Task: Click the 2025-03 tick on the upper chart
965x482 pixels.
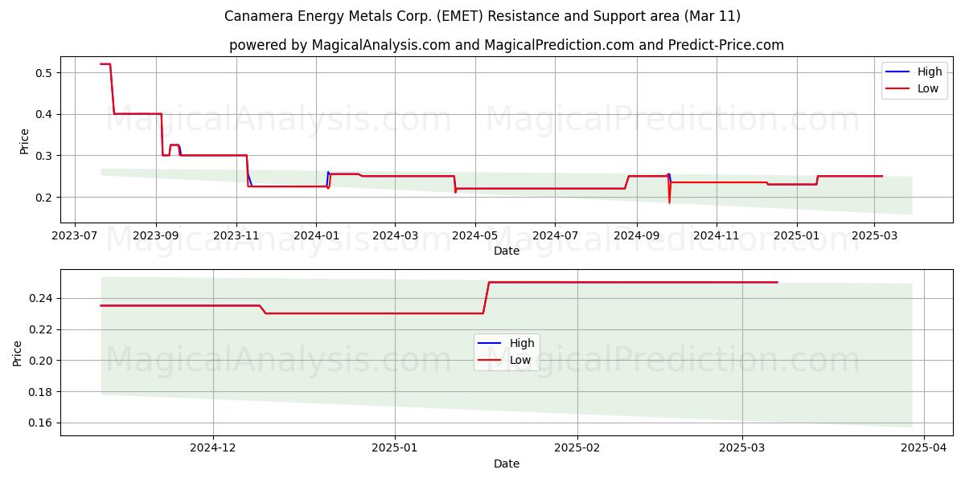Action: click(874, 235)
